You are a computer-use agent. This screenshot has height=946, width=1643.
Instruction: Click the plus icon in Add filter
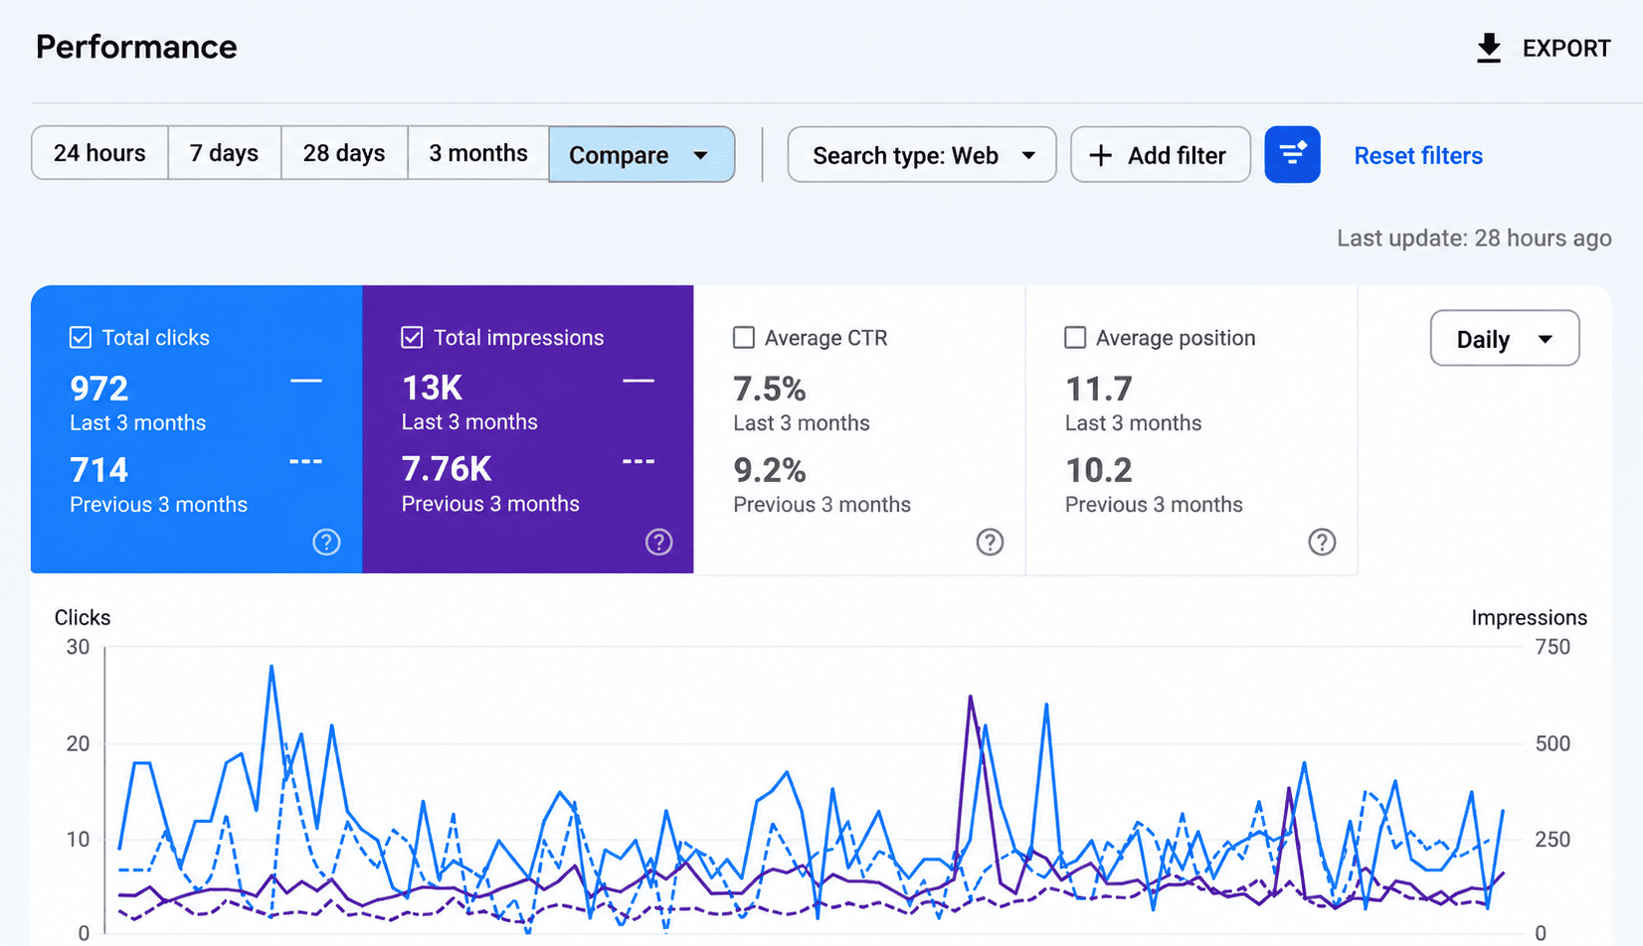tap(1101, 155)
